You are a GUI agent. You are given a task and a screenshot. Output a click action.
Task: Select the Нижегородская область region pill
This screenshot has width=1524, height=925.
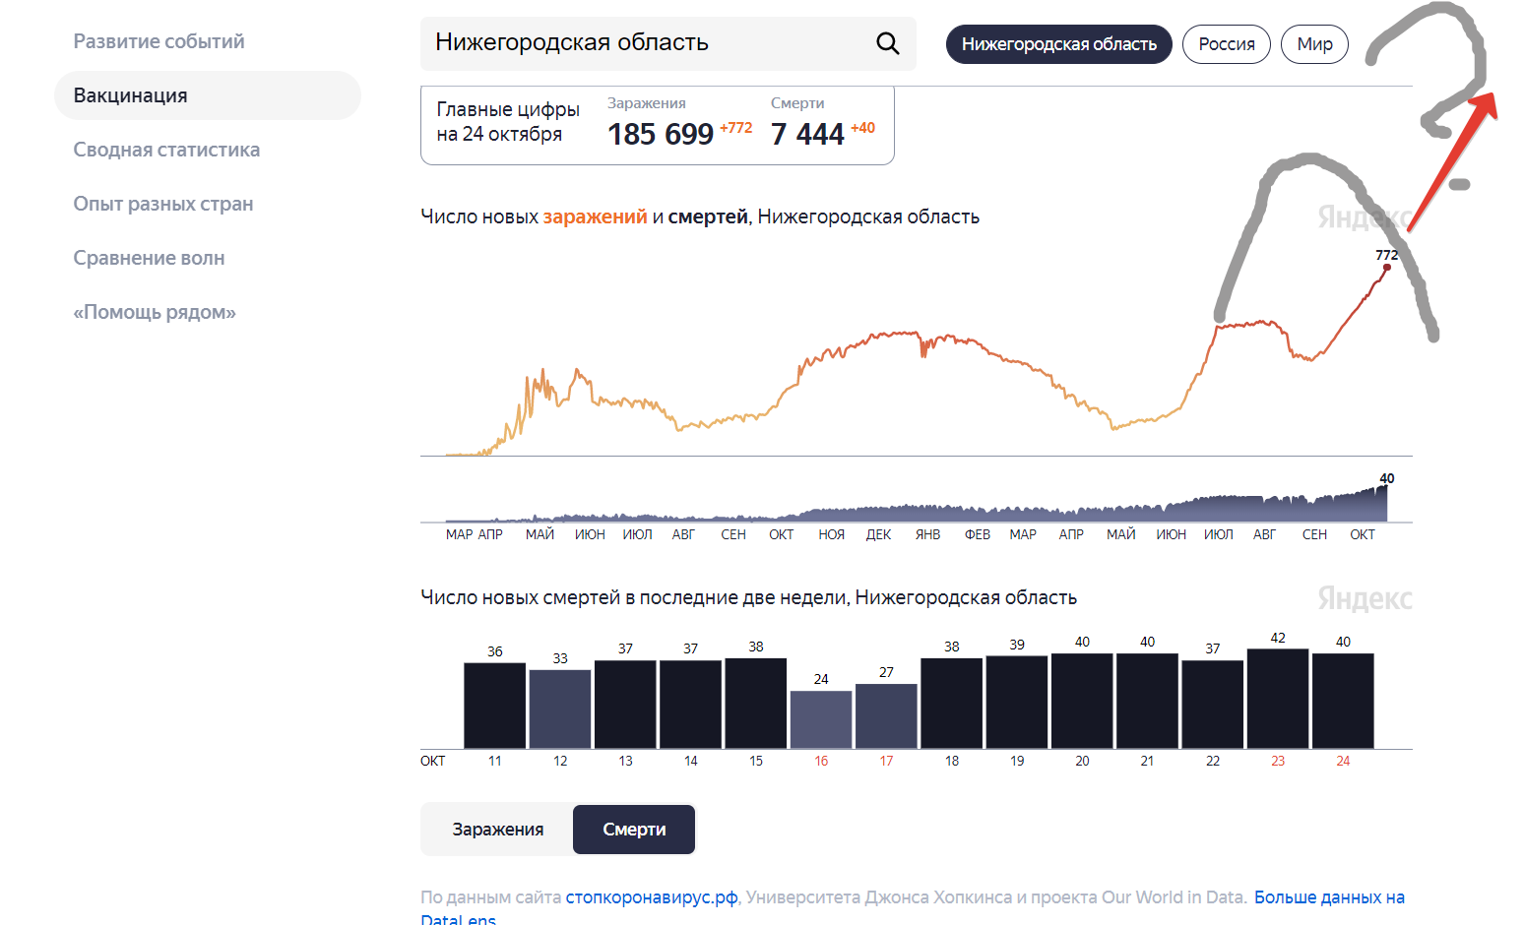(1058, 44)
